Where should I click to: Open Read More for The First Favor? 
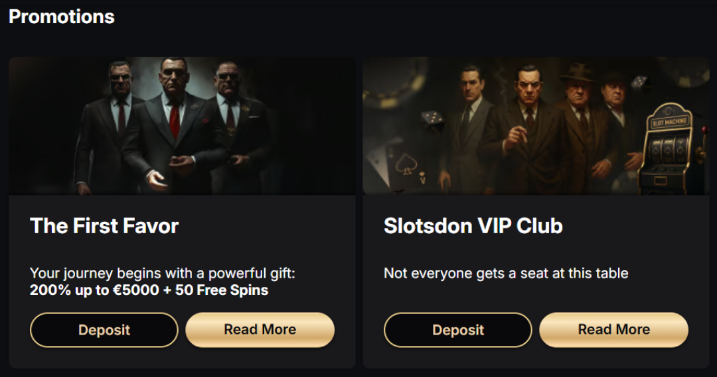click(x=260, y=330)
